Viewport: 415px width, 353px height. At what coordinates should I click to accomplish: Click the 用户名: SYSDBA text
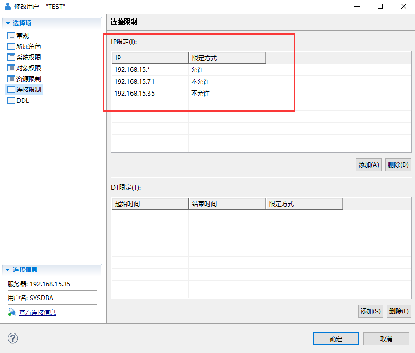click(30, 298)
